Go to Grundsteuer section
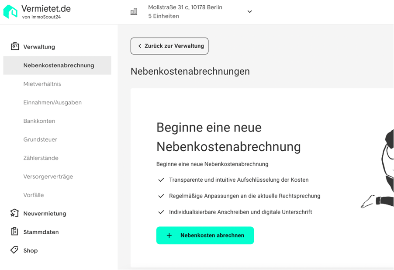Image resolution: width=394 pixels, height=270 pixels. click(x=40, y=139)
